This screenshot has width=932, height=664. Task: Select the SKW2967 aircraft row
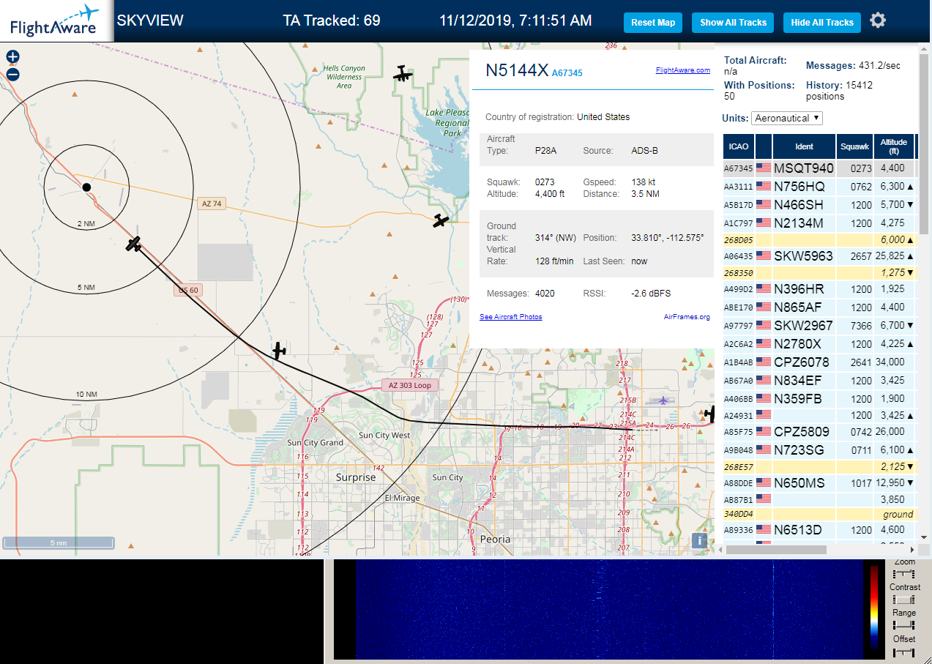819,325
